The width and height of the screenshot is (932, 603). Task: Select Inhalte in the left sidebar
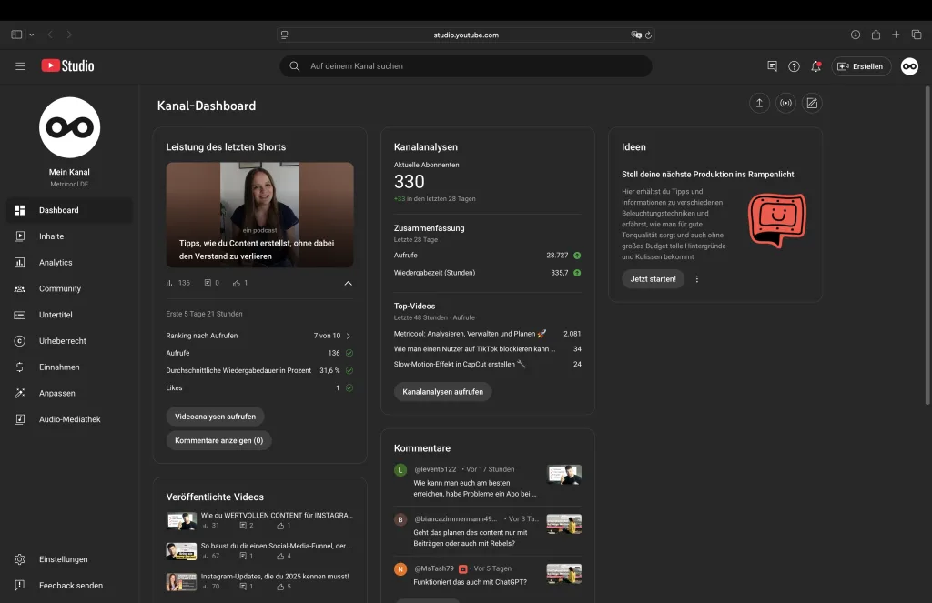51,236
